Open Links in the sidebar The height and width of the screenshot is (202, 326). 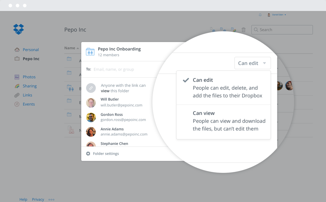(27, 95)
